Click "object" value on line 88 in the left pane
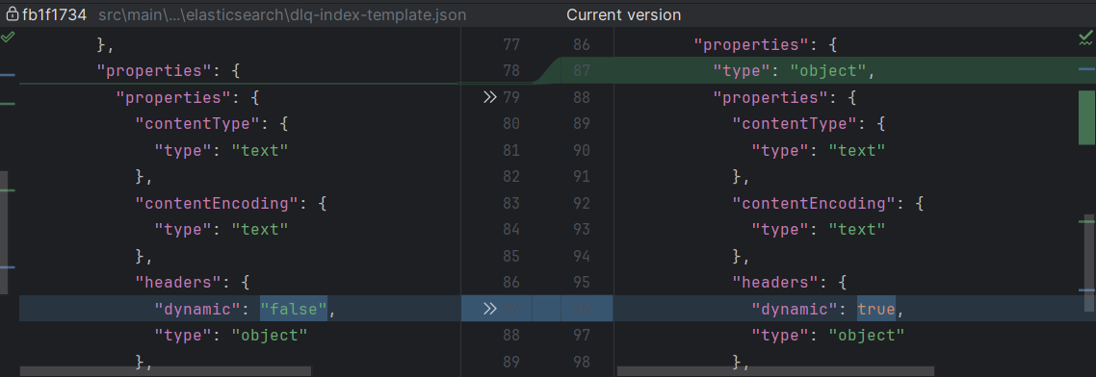1096x377 pixels. pyautogui.click(x=270, y=335)
